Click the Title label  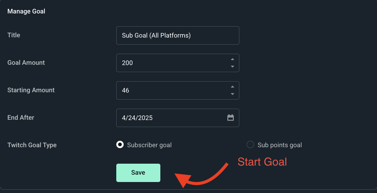(13, 35)
